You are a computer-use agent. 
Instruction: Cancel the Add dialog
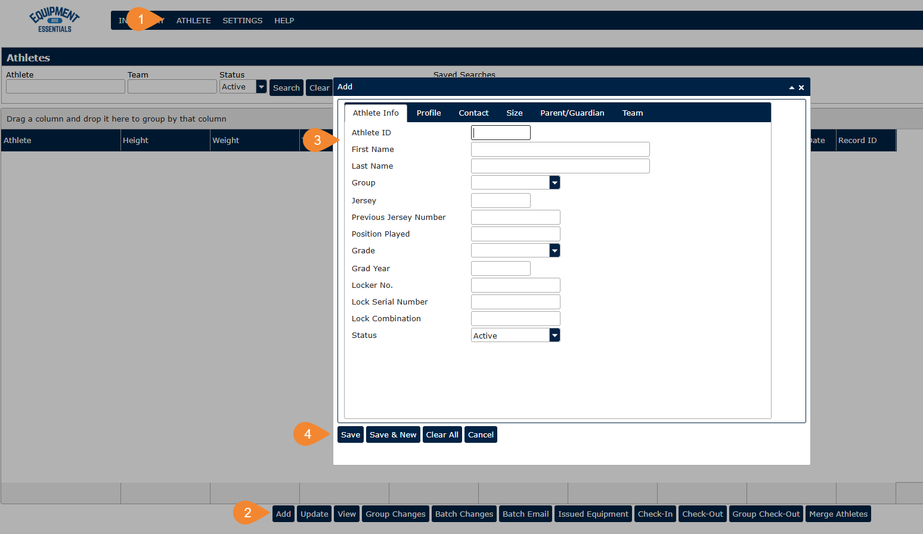[x=481, y=434]
